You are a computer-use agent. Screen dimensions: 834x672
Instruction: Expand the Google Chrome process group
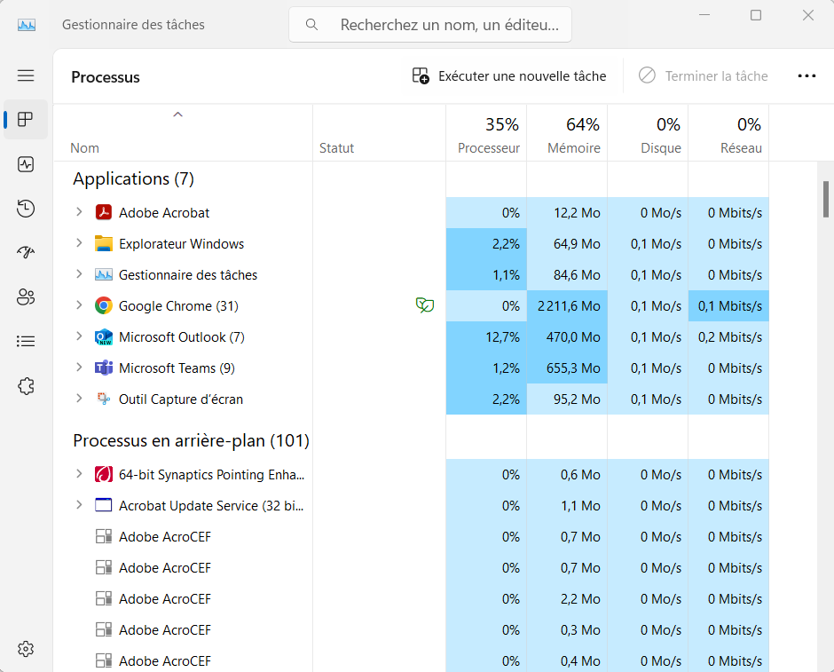79,305
